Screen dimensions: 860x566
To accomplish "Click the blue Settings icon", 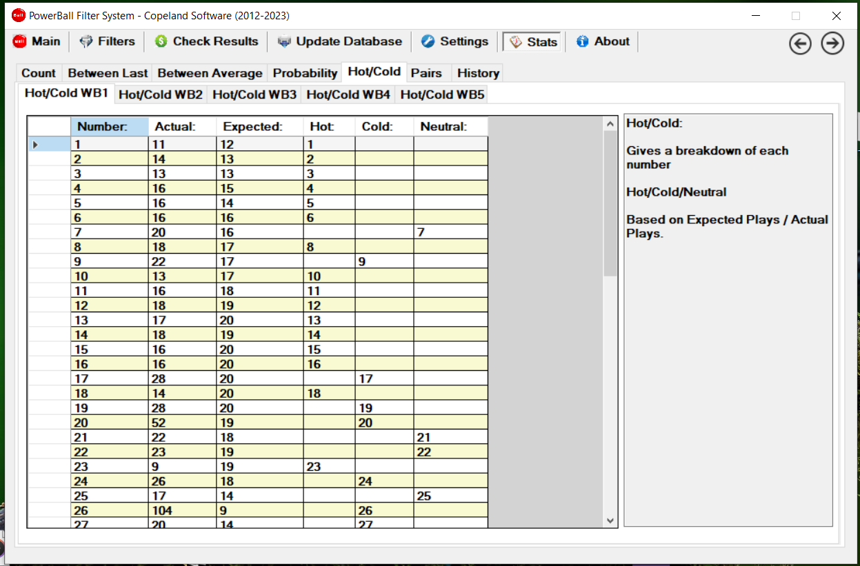I will [428, 41].
